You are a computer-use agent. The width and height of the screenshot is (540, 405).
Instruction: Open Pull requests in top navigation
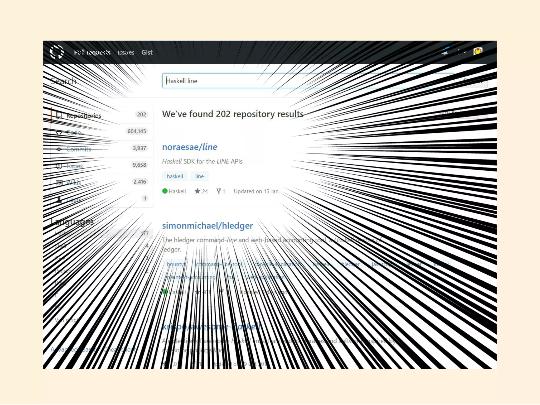(x=92, y=52)
